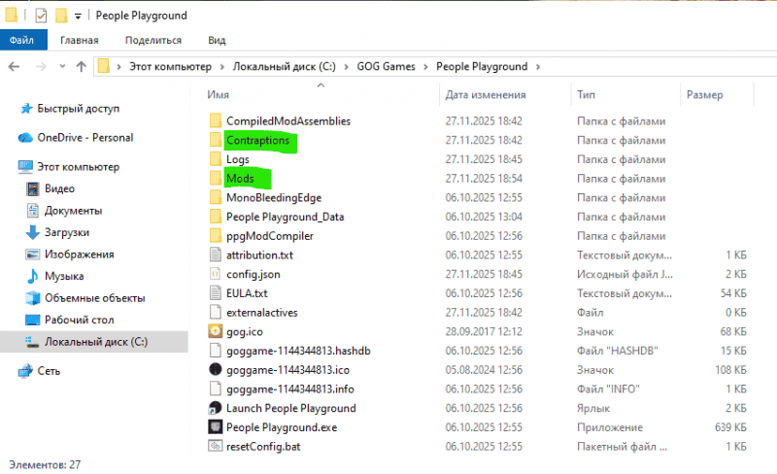
Task: Open the Quick Access Toolbar customize dropdown
Action: 78,17
